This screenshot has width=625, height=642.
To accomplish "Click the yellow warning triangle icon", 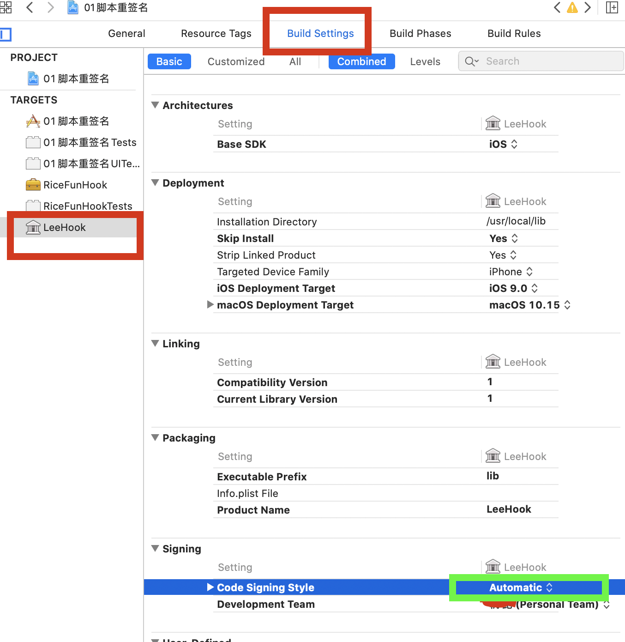I will click(x=572, y=7).
